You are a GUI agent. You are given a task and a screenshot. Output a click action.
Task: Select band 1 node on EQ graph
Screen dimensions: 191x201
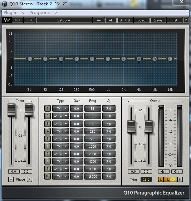coord(30,59)
